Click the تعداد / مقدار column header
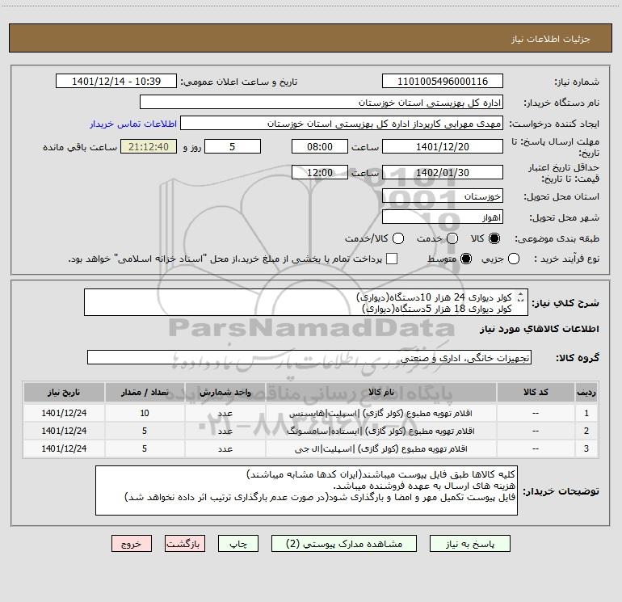This screenshot has height=602, width=622. [x=145, y=392]
